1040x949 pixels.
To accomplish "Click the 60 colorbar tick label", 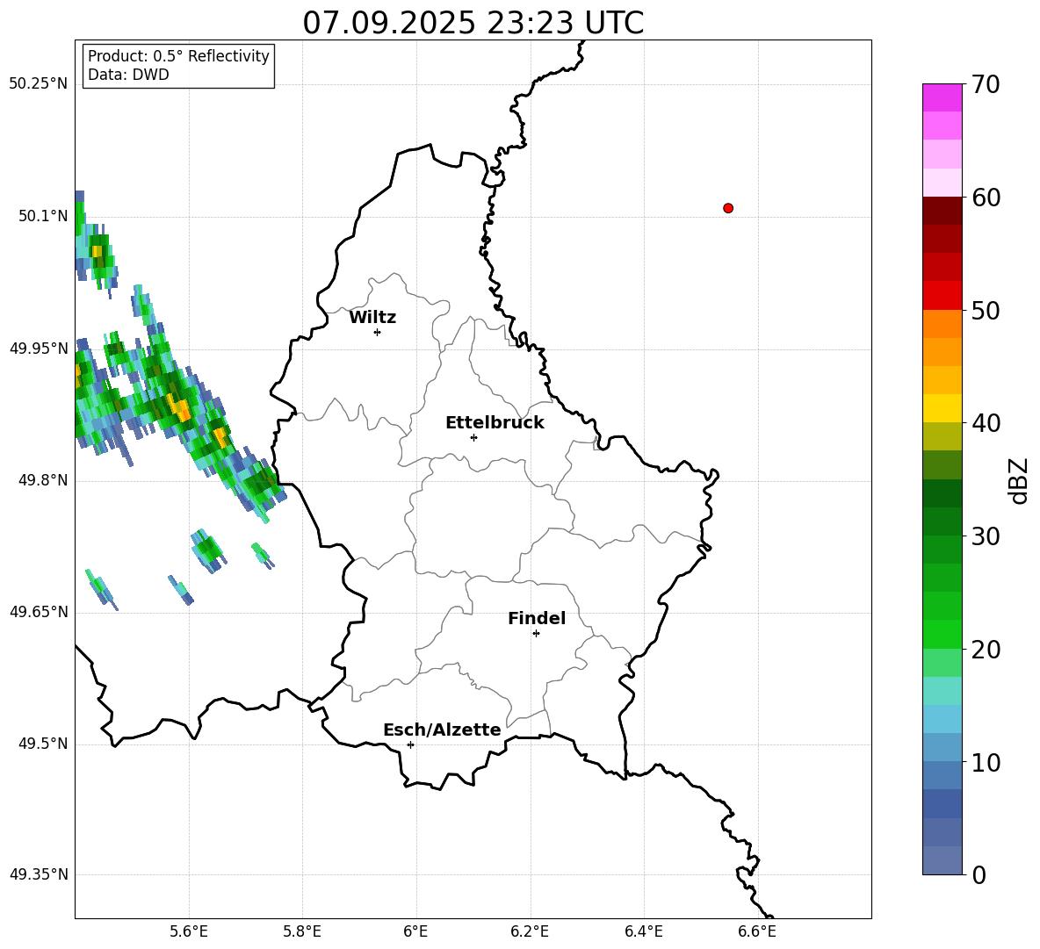I will point(986,198).
